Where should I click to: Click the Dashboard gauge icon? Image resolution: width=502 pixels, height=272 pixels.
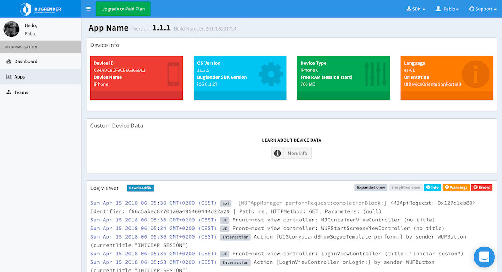(9, 61)
